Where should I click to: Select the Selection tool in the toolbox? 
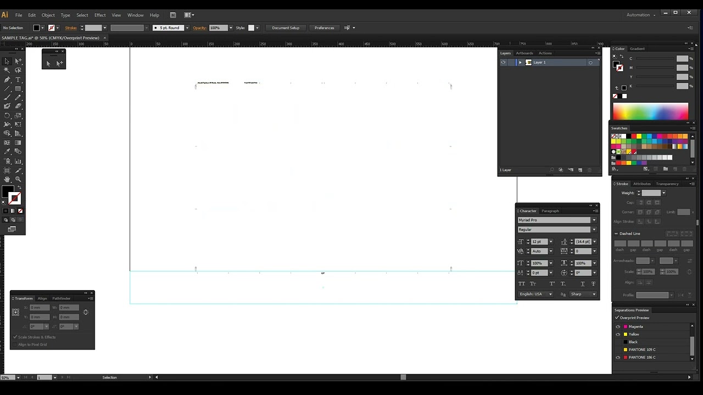pos(7,61)
